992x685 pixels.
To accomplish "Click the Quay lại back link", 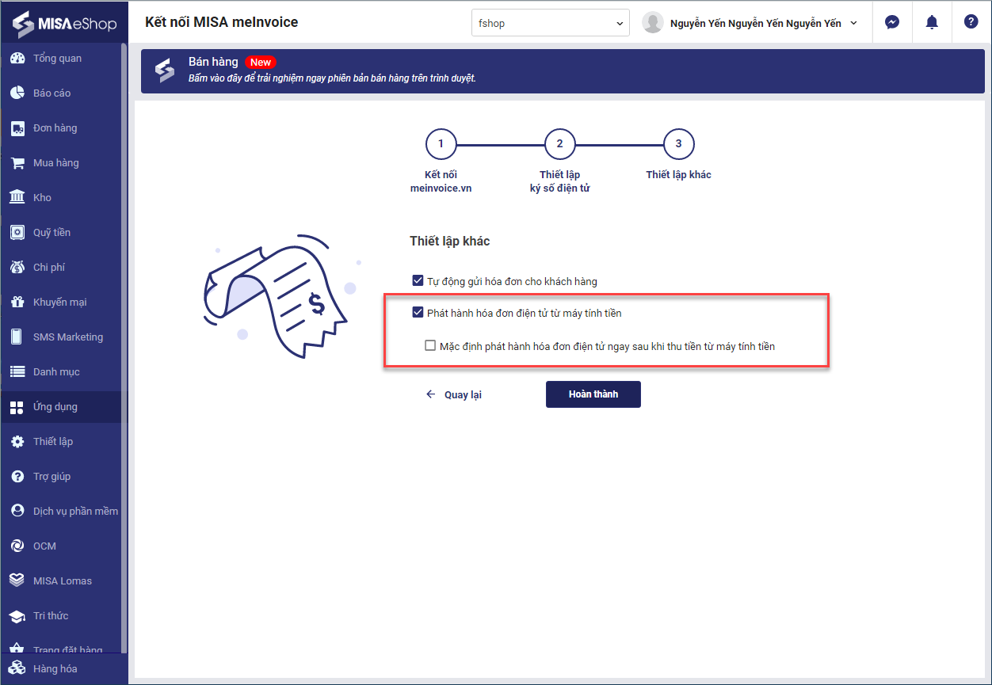I will tap(454, 394).
